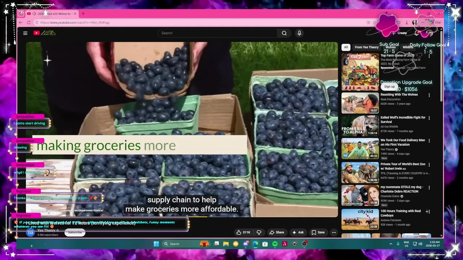Open more actions ellipsis under video
Viewport: 463px width, 260px height.
(334, 232)
